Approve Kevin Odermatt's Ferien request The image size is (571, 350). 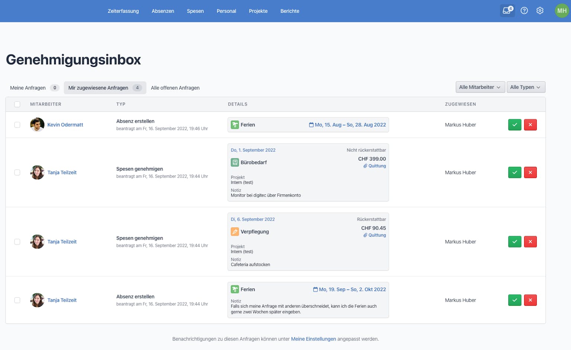(514, 125)
